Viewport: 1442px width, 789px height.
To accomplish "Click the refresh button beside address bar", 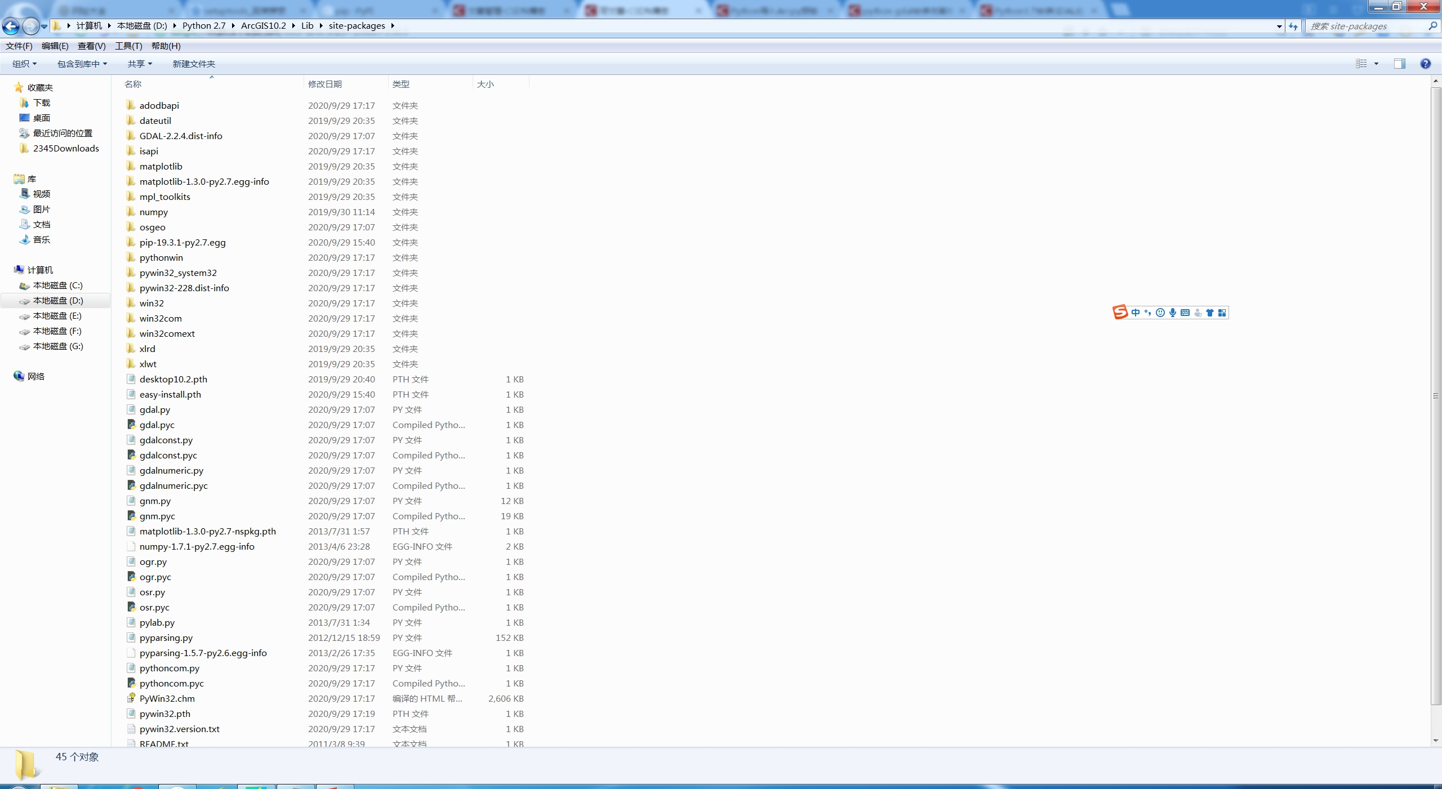I will pyautogui.click(x=1293, y=26).
